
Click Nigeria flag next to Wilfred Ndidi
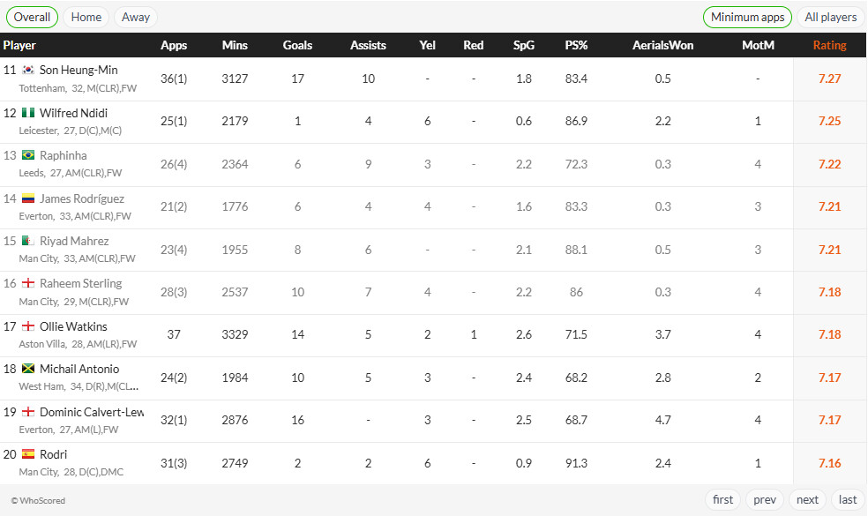point(28,113)
